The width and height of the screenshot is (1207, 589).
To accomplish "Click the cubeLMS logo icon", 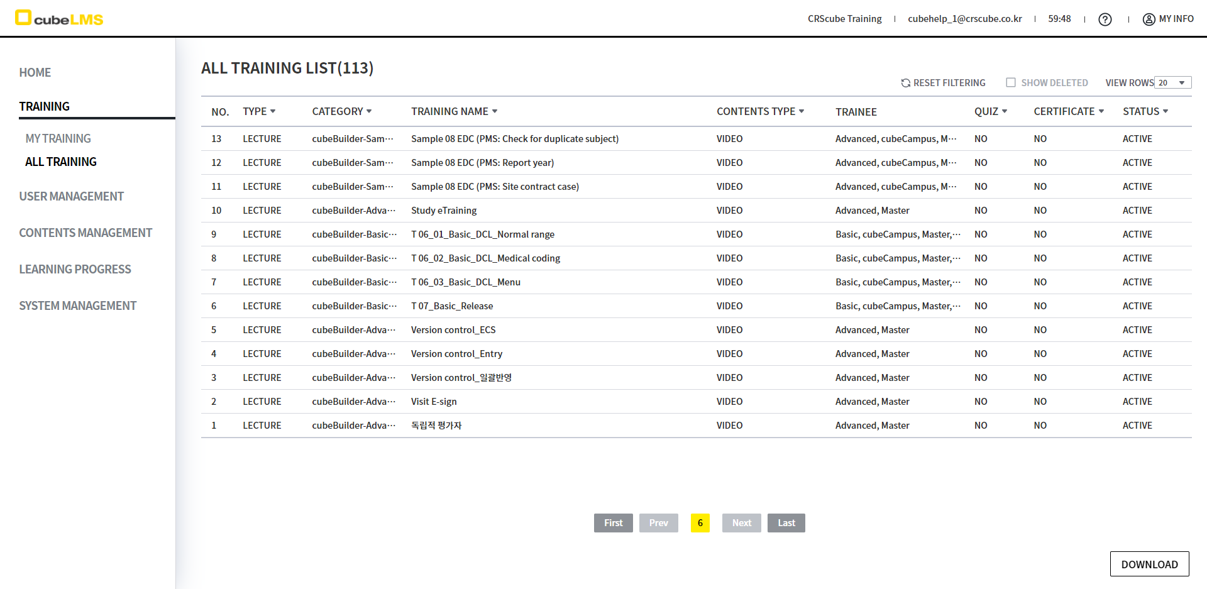I will tap(23, 18).
